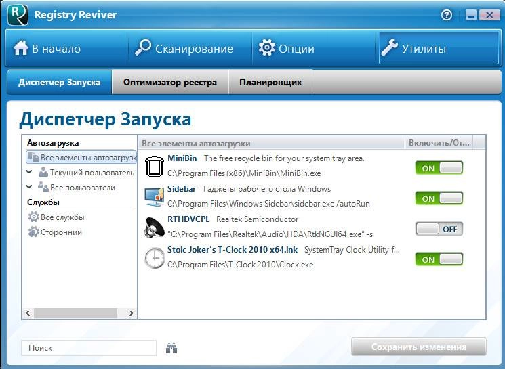Click Включить/От... column header
505x369 pixels.
(439, 143)
